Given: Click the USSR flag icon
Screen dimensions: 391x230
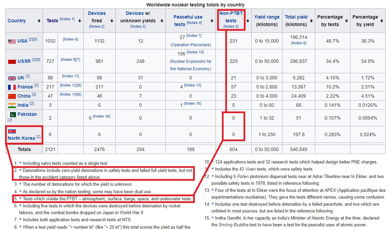Looking at the screenshot, I should [12, 61].
